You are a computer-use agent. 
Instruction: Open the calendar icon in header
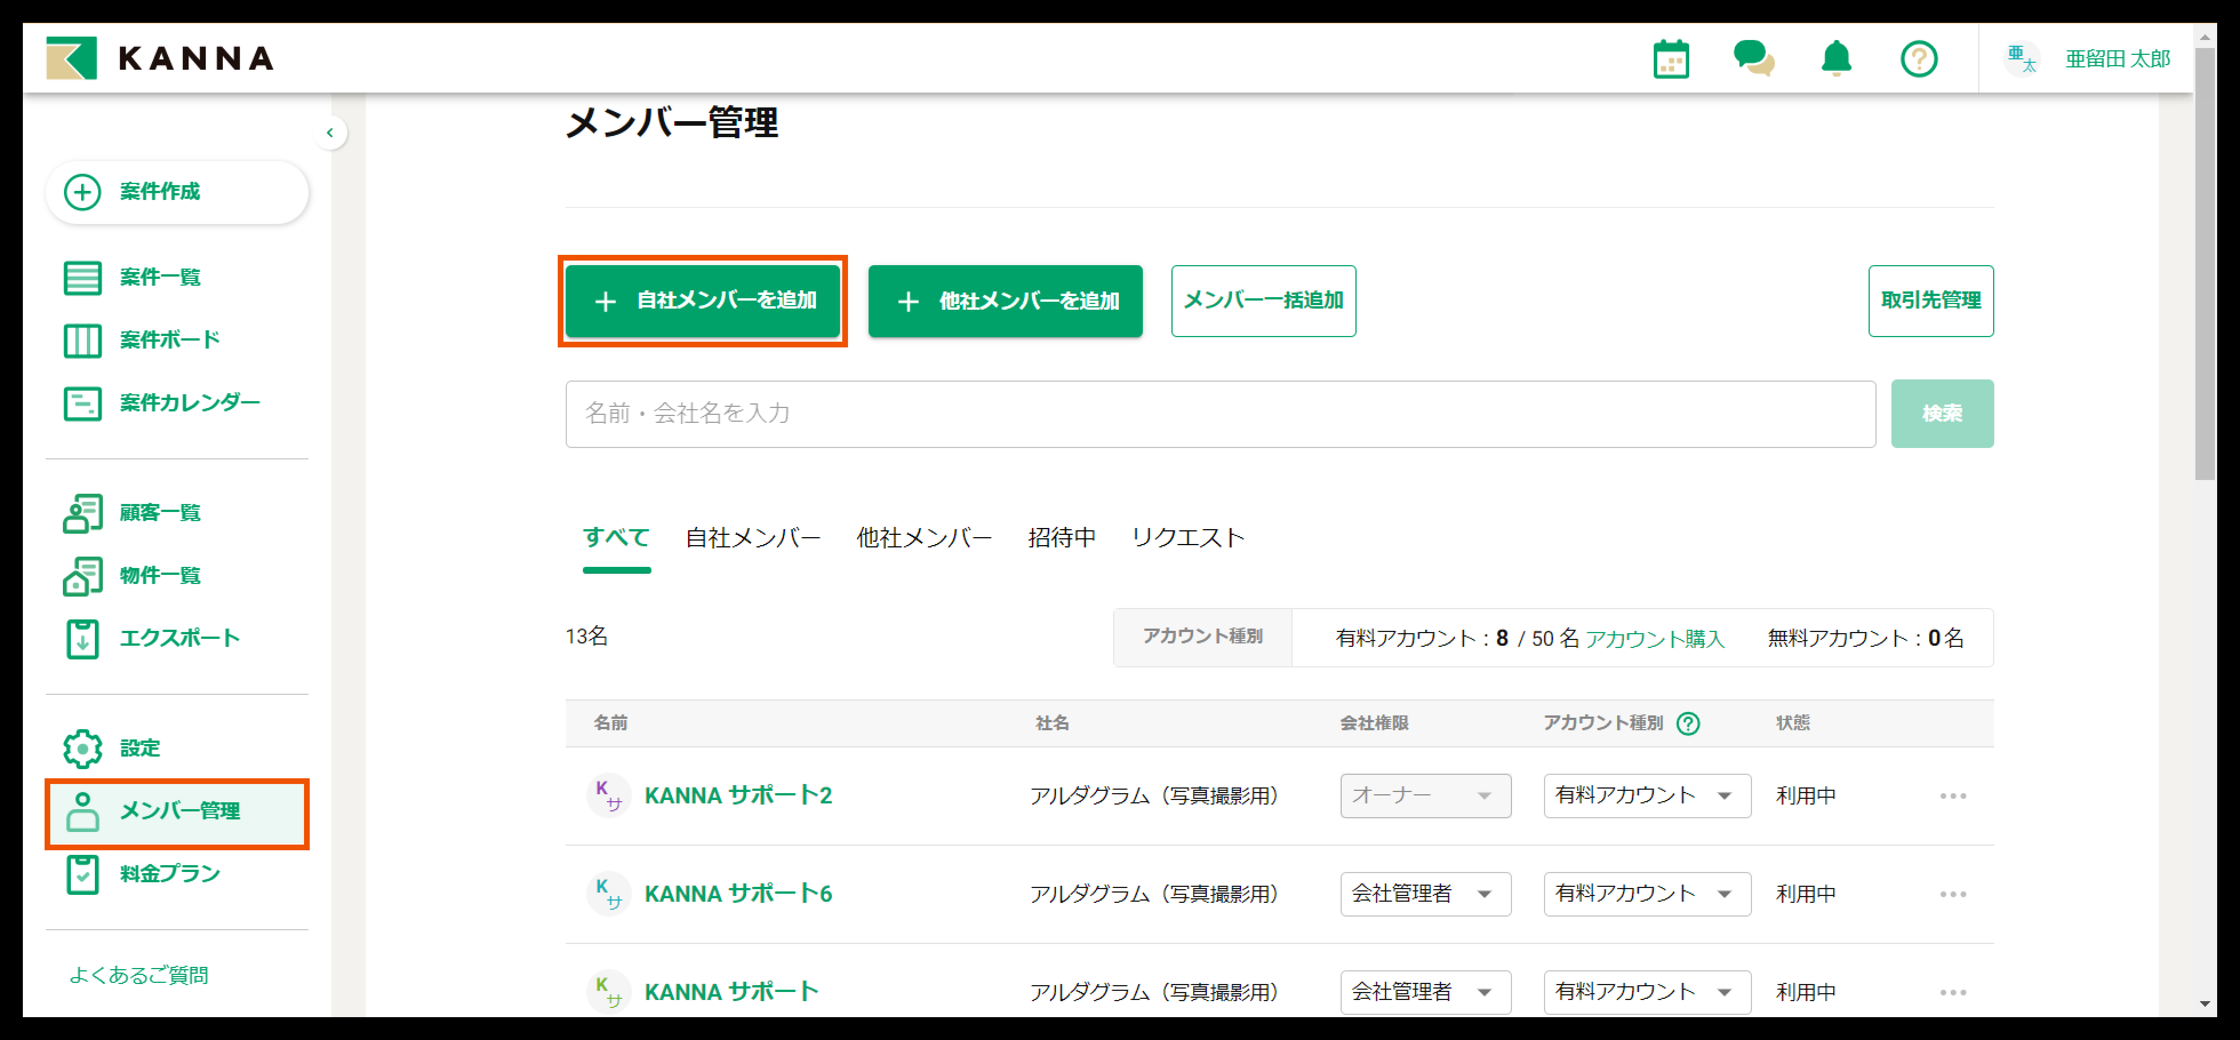coord(1670,59)
